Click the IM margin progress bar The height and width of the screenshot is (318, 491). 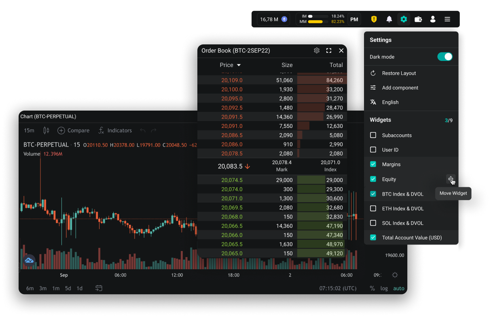(x=318, y=17)
